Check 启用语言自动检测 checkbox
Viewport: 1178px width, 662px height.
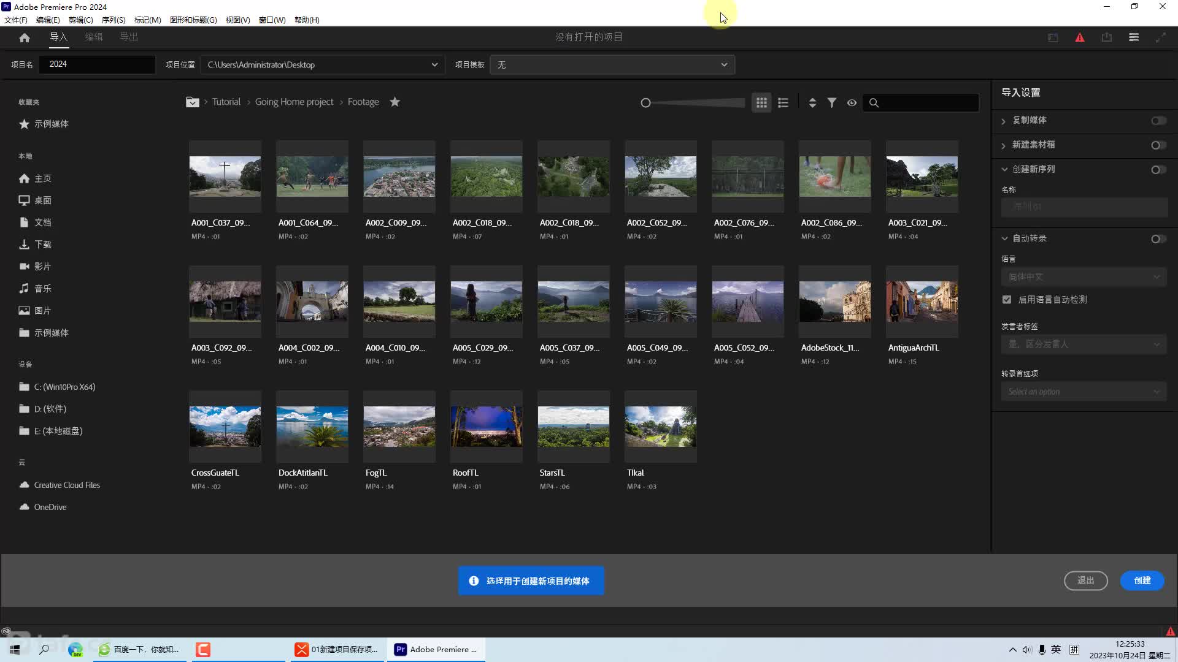point(1007,300)
